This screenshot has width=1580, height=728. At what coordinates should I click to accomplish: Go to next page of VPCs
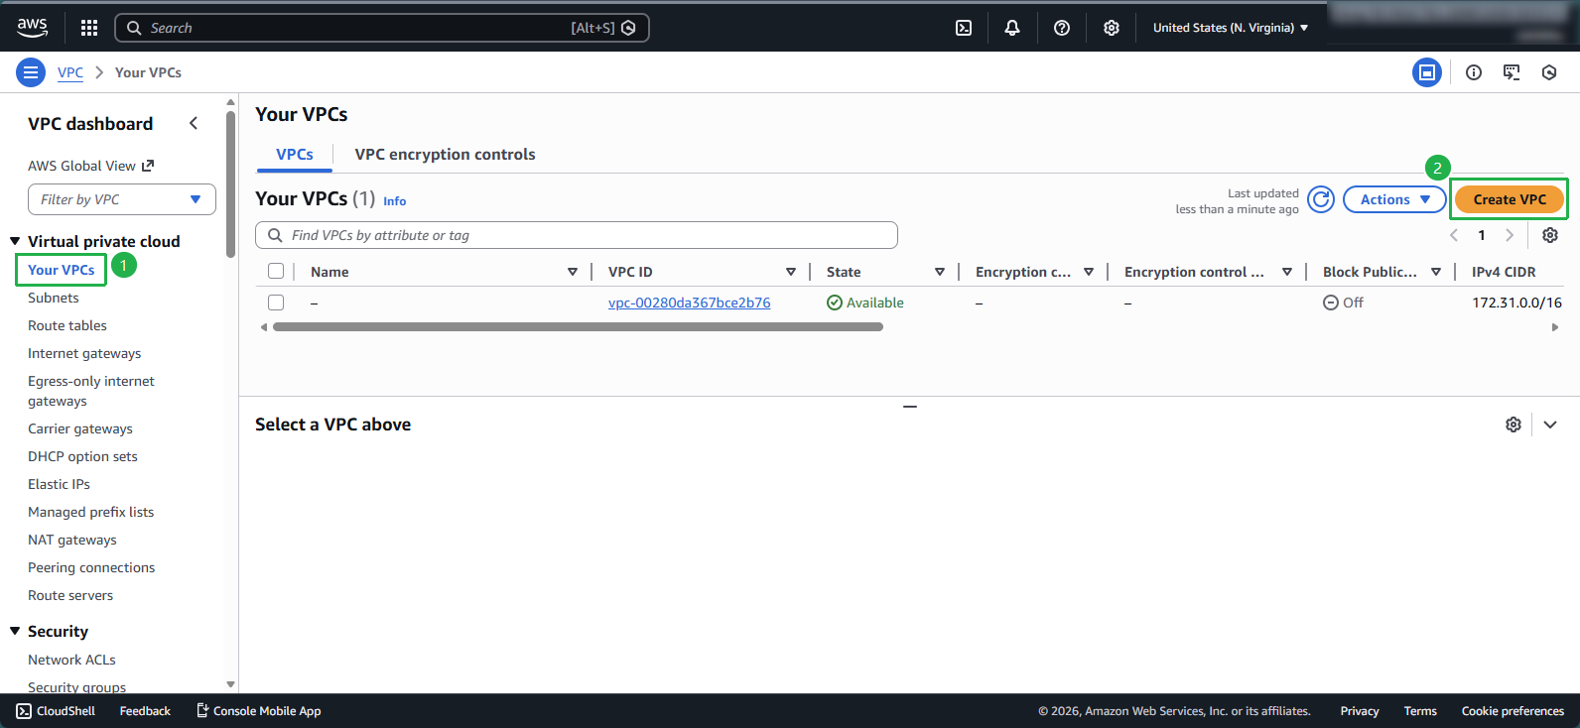1510,235
